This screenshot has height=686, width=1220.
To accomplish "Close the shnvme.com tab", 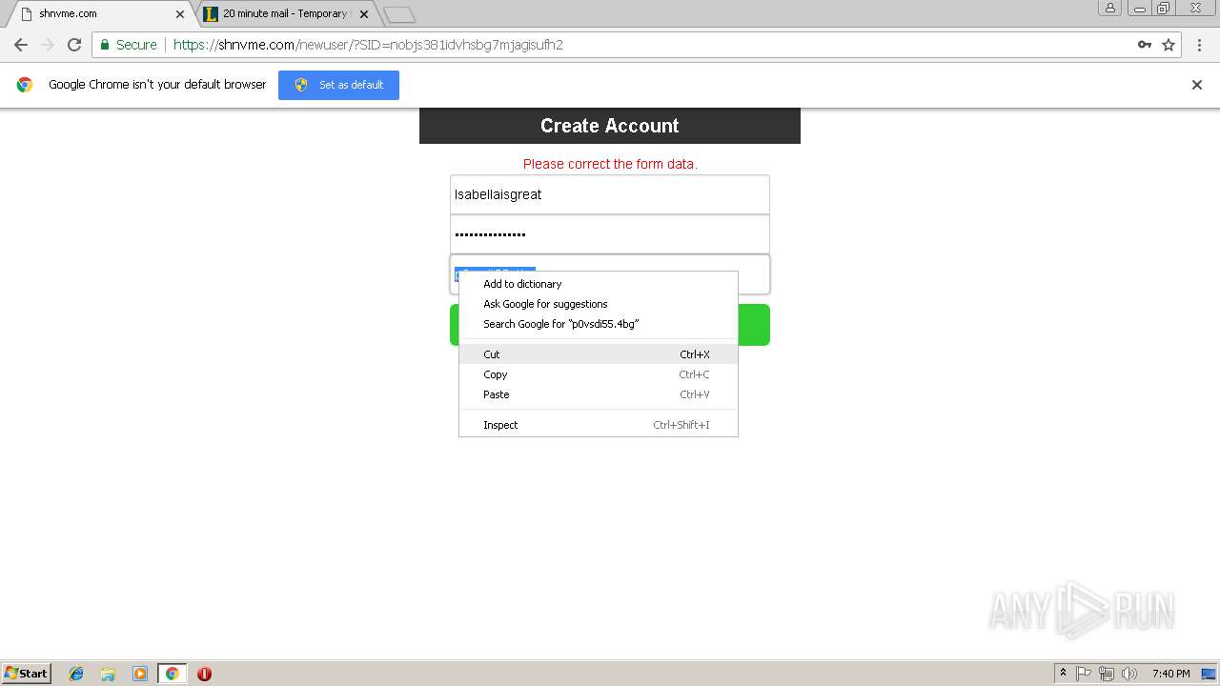I will click(180, 14).
